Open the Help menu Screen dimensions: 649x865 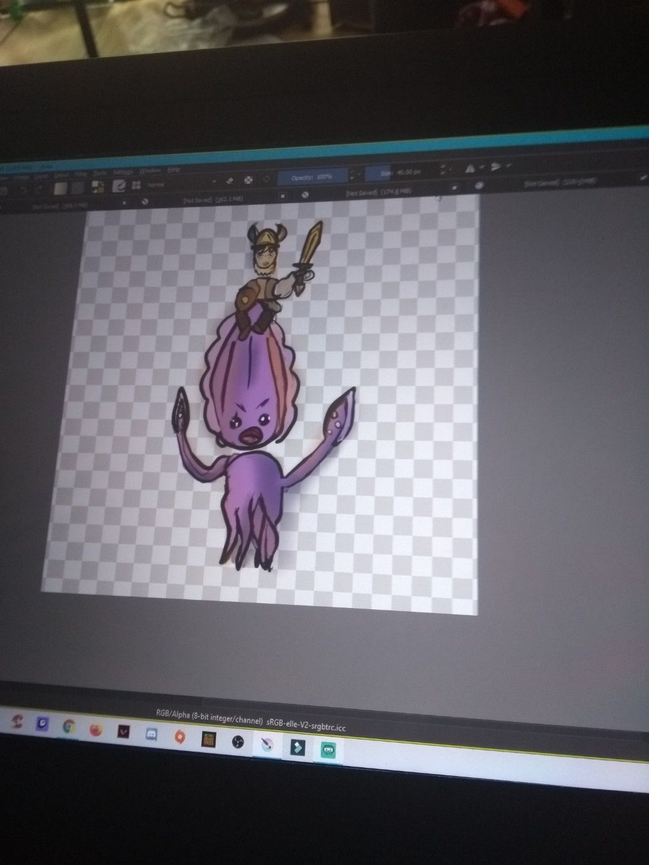click(x=174, y=170)
